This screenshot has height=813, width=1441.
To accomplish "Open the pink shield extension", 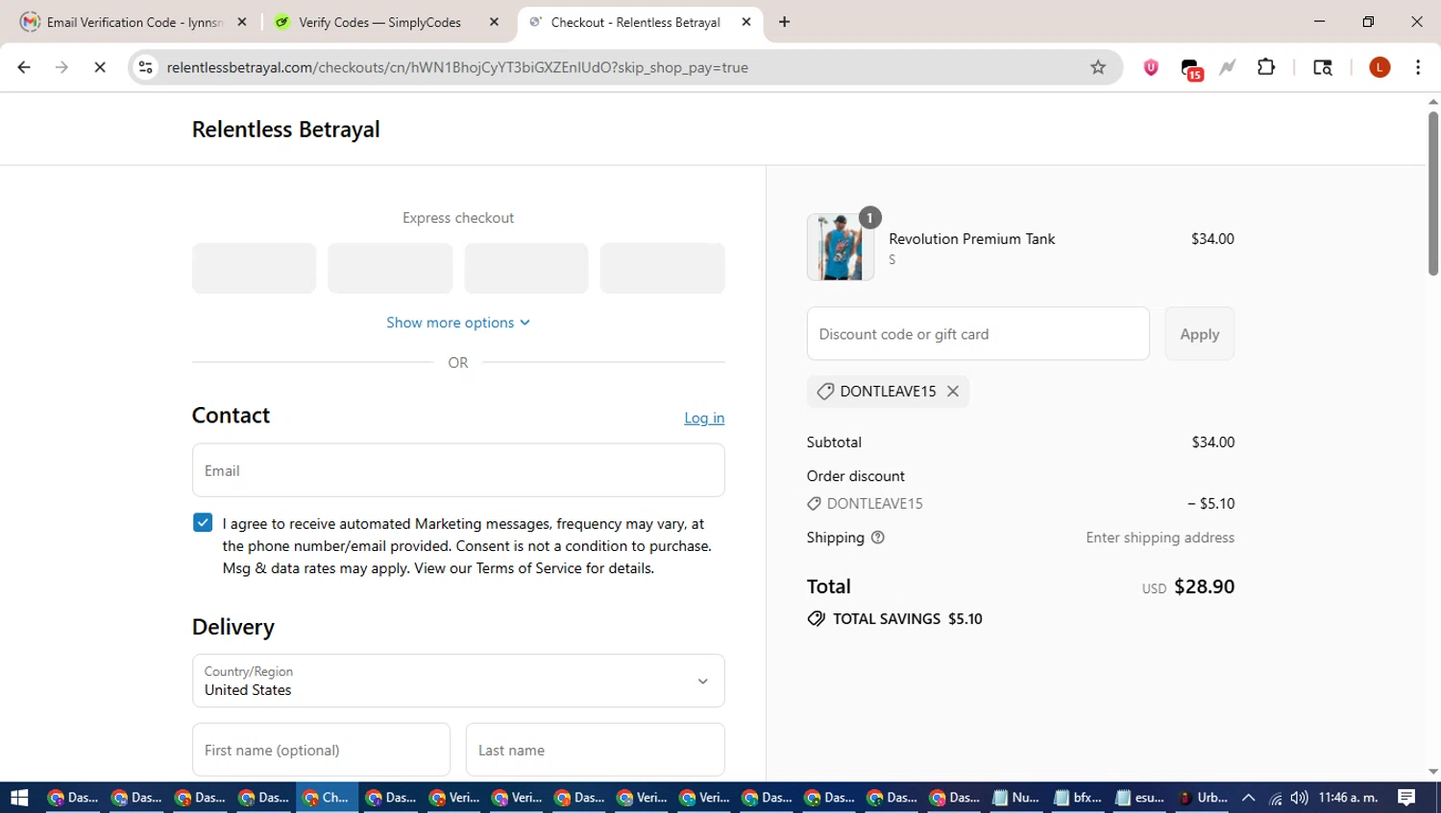I will 1151,67.
